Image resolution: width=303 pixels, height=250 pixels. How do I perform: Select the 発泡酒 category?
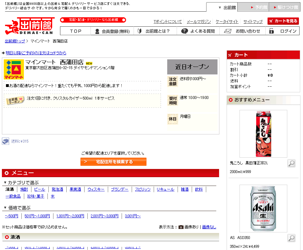pyautogui.click(x=58, y=189)
